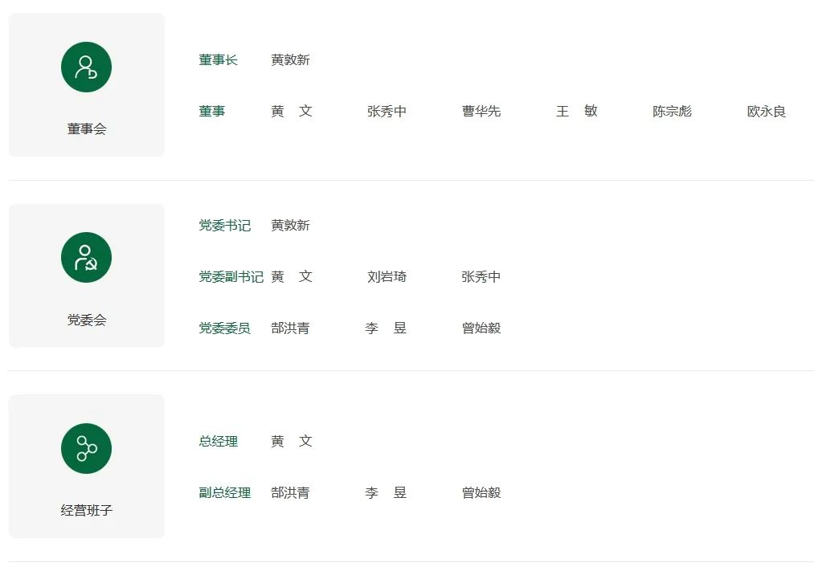Open the 经营班子 section card label
The width and height of the screenshot is (814, 567).
tap(87, 510)
